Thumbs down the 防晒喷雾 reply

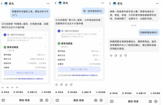point(126,55)
